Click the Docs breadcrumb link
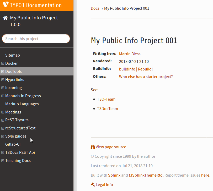Screen dimensions: 213x191 95,8
